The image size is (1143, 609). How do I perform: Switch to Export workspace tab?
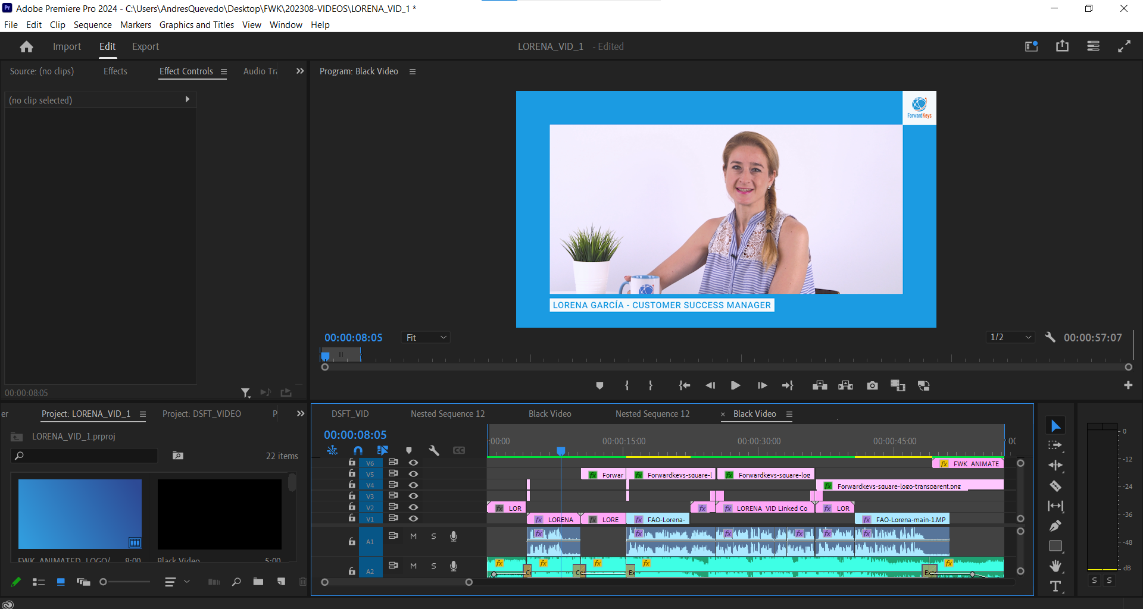tap(145, 46)
